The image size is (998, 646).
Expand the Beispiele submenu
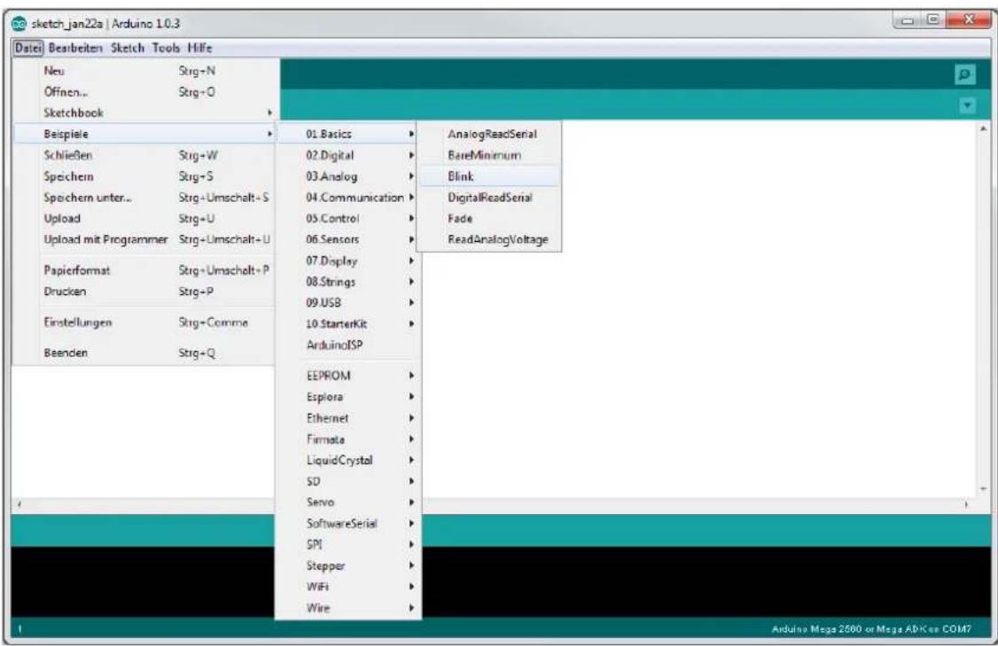point(145,134)
